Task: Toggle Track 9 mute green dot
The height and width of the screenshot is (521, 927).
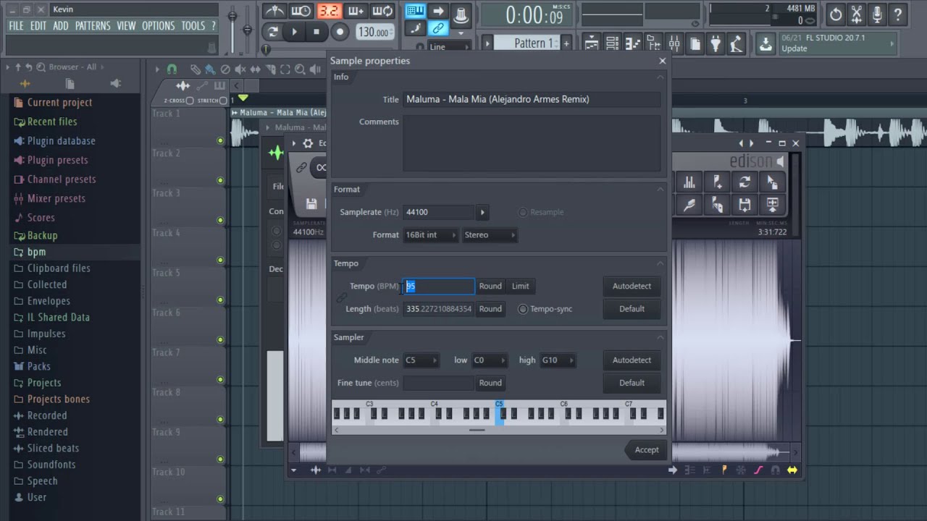Action: [220, 459]
